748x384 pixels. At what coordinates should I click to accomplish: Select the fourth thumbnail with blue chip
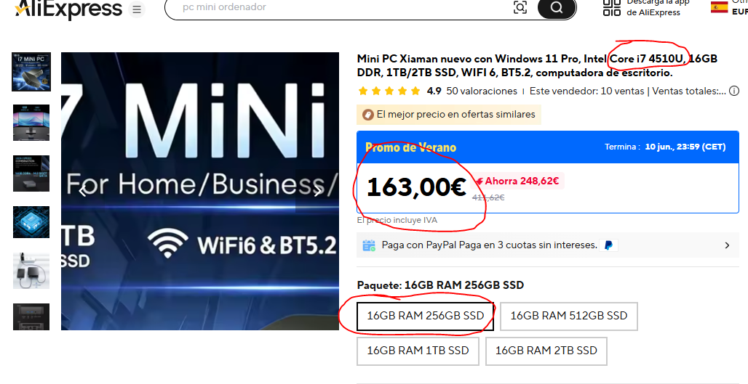tap(31, 221)
